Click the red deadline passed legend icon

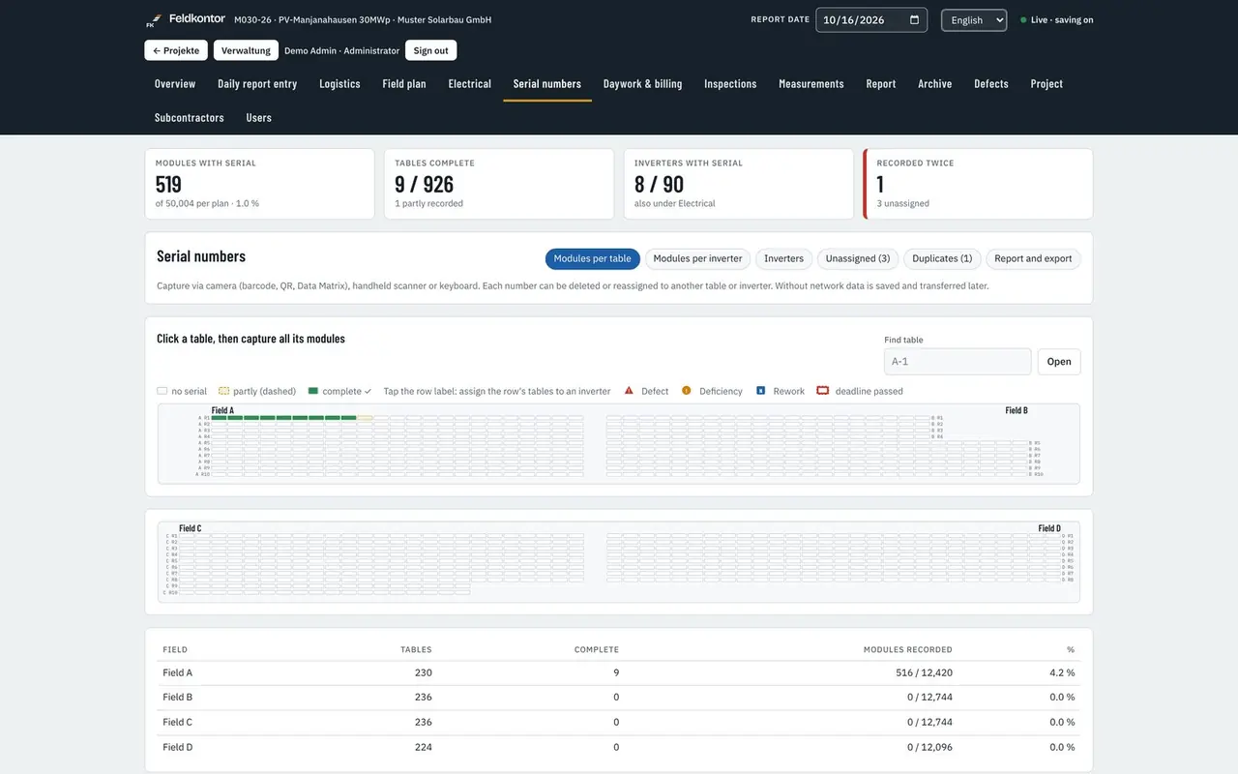tap(823, 391)
